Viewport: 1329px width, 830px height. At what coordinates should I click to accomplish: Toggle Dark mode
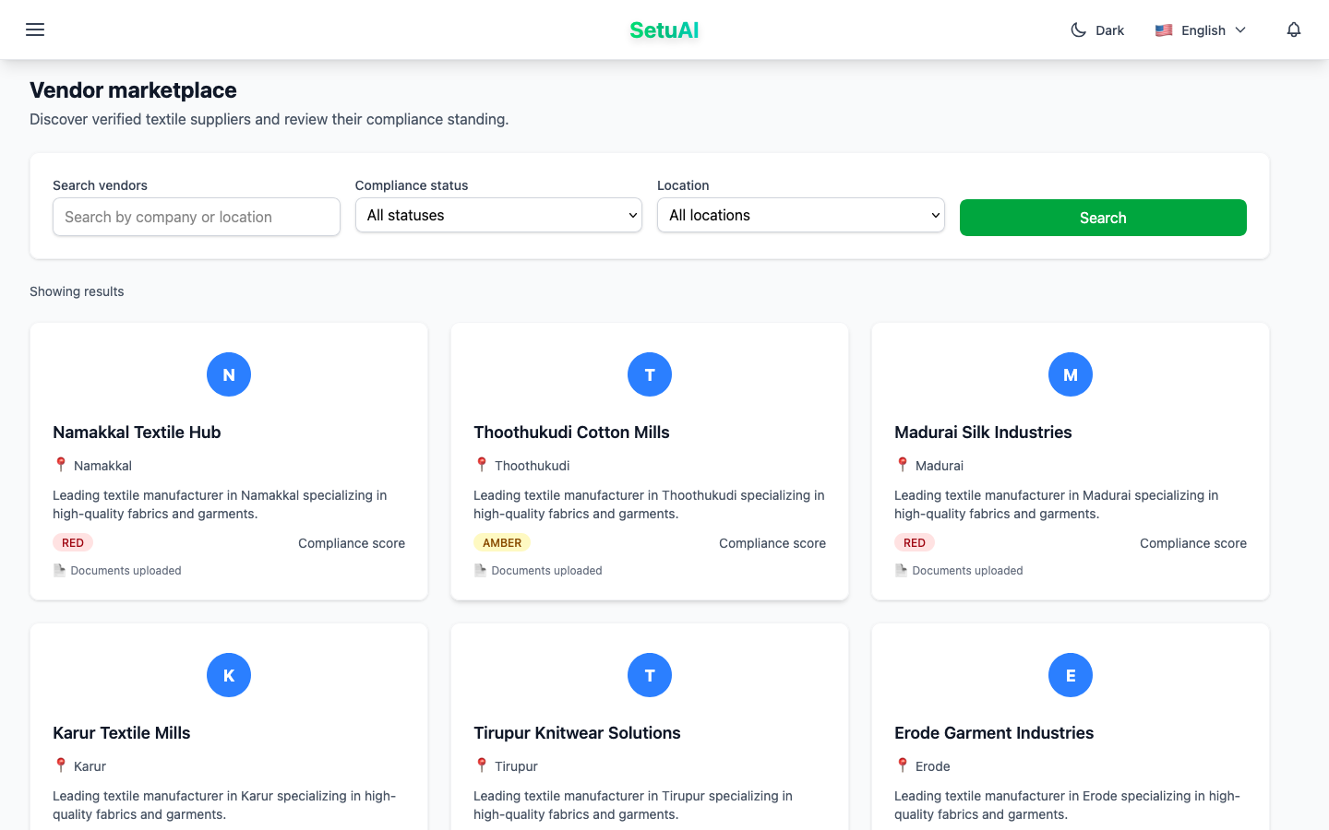1096,30
